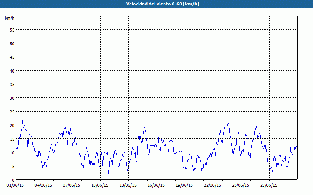Click the y-axis value 35
Screen dimensions: 313x195
pyautogui.click(x=12, y=85)
